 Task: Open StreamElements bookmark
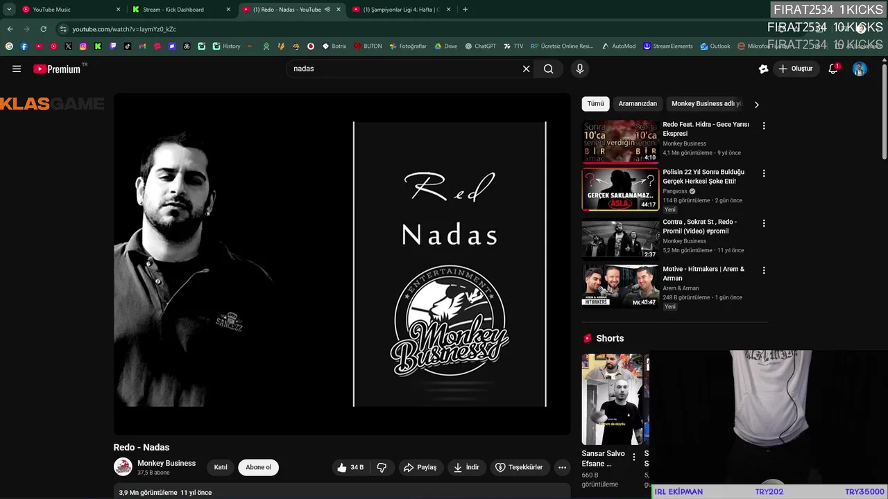point(668,46)
